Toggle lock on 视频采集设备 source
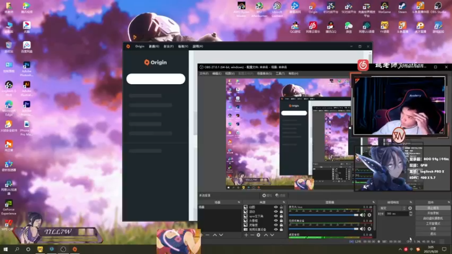Image resolution: width=452 pixels, height=254 pixels. [281, 230]
